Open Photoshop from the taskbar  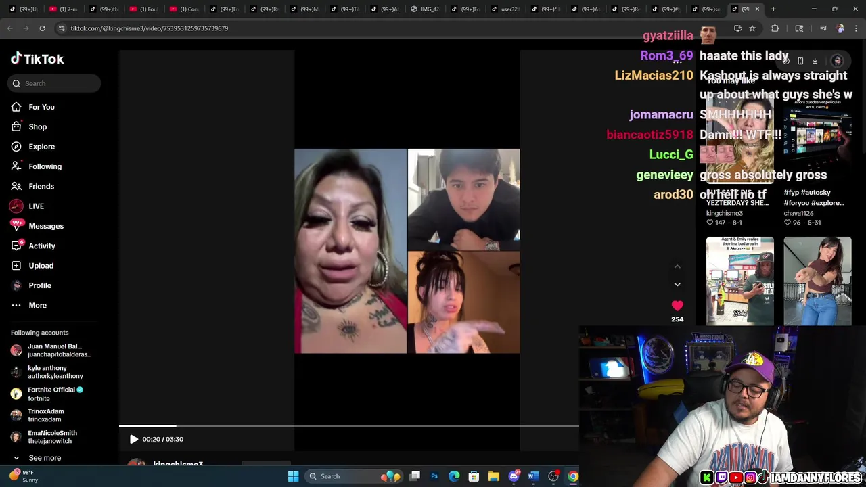(434, 476)
